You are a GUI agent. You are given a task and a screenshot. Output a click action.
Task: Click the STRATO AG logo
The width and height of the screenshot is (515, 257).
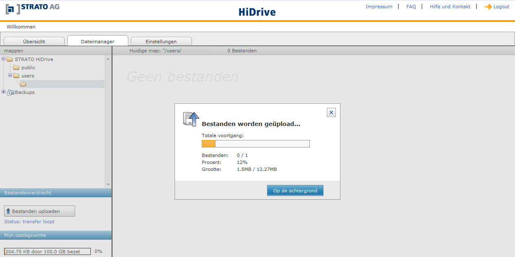[x=33, y=8]
